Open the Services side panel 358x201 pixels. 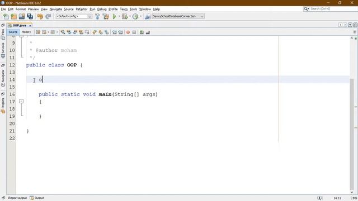[3, 50]
